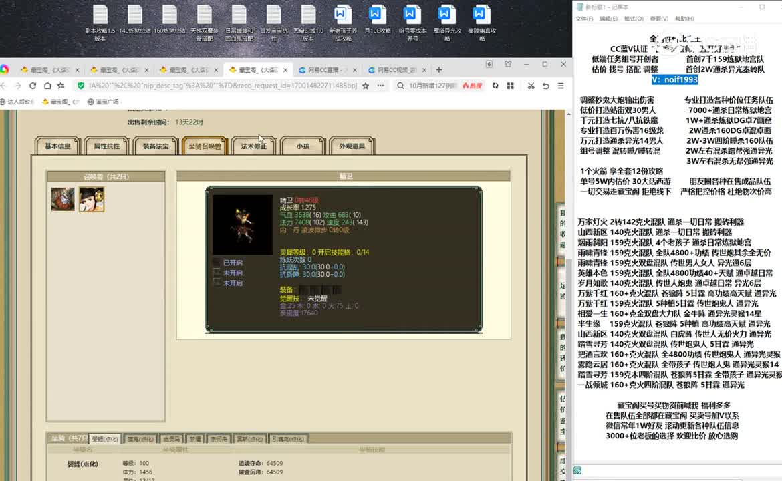The image size is (782, 481).
Task: Click the tab counter badge showing 6
Action: (489, 64)
